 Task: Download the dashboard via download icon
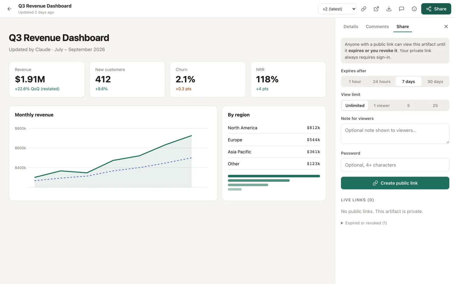[x=389, y=9]
